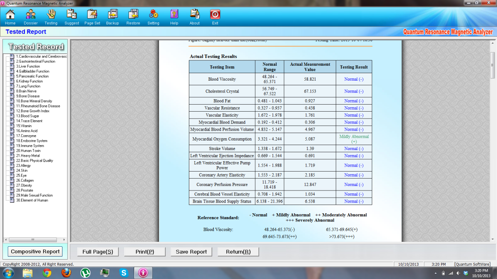497x279 pixels.
Task: Go to Home in the toolbar
Action: tap(10, 17)
